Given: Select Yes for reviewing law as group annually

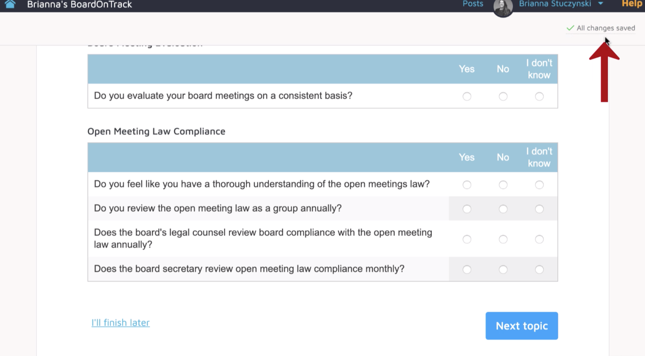Looking at the screenshot, I should click(467, 209).
